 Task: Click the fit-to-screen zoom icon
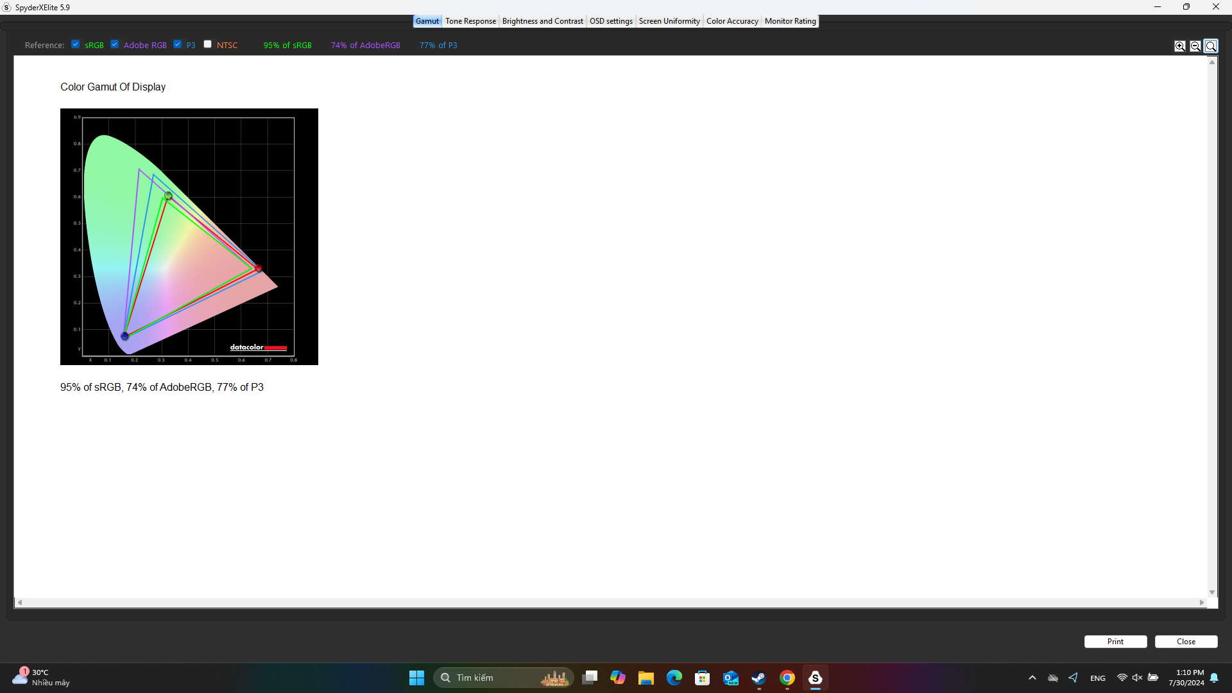point(1211,45)
